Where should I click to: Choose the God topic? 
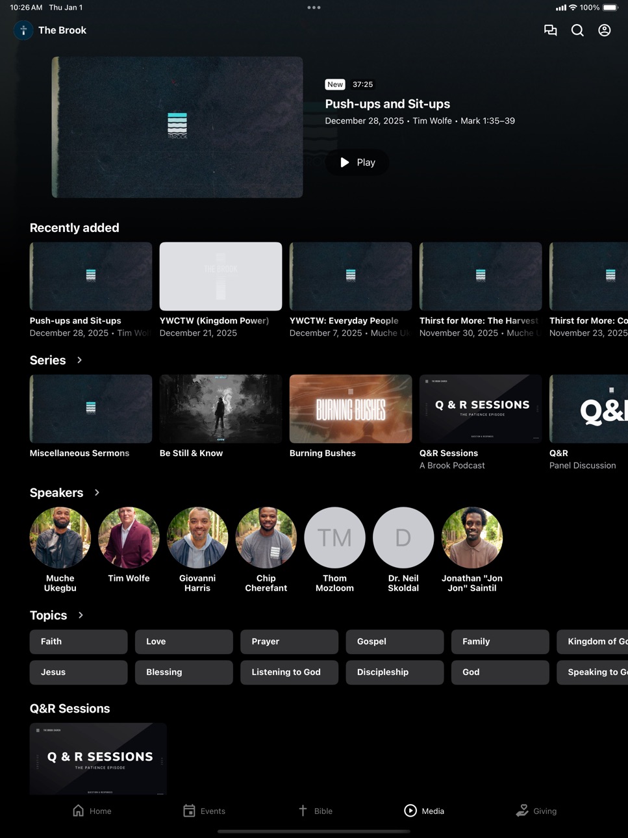(500, 672)
